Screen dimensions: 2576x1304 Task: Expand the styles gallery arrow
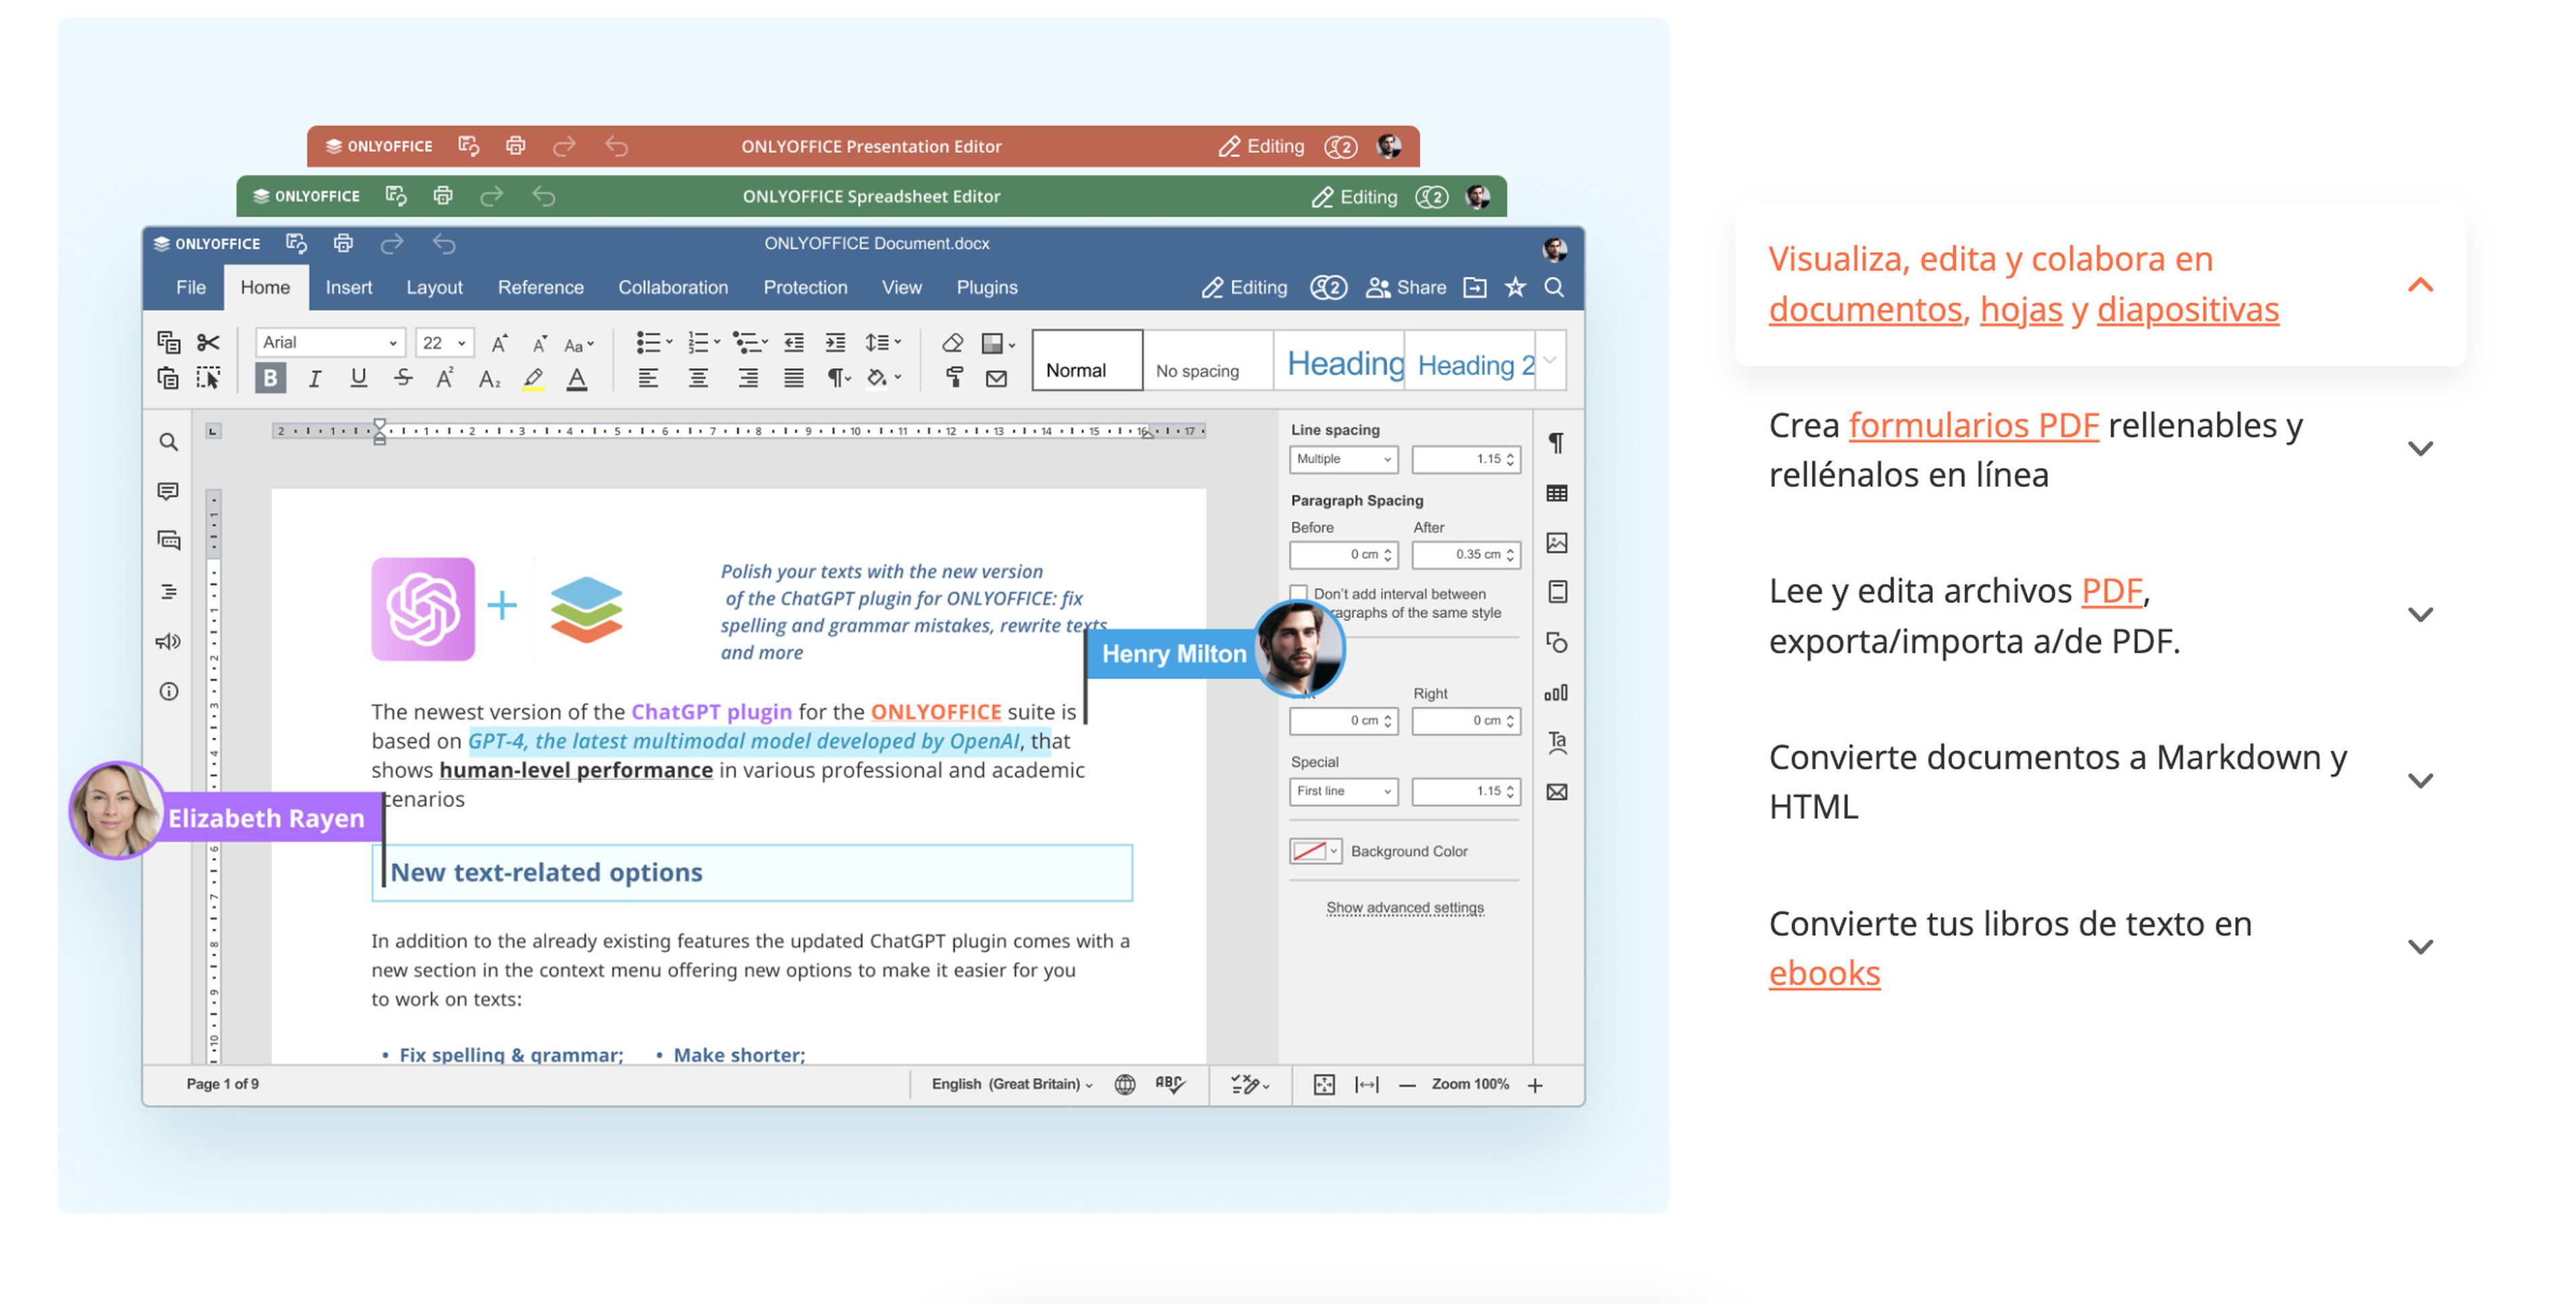pos(1550,360)
